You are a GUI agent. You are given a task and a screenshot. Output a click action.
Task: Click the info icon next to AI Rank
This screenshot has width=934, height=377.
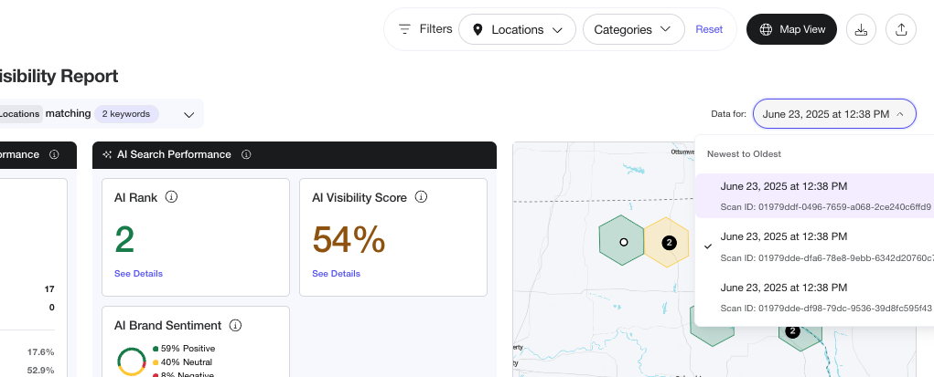(171, 197)
